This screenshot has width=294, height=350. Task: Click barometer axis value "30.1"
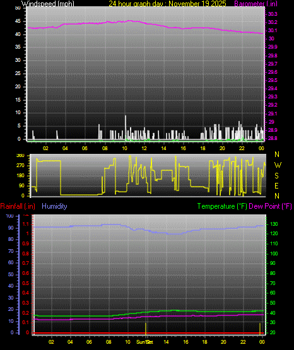(273, 30)
